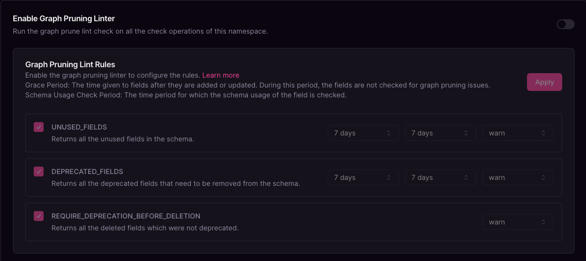Viewport: 586px width, 261px height.
Task: Click the Enable Graph Pruning Linter heading
Action: tap(64, 18)
